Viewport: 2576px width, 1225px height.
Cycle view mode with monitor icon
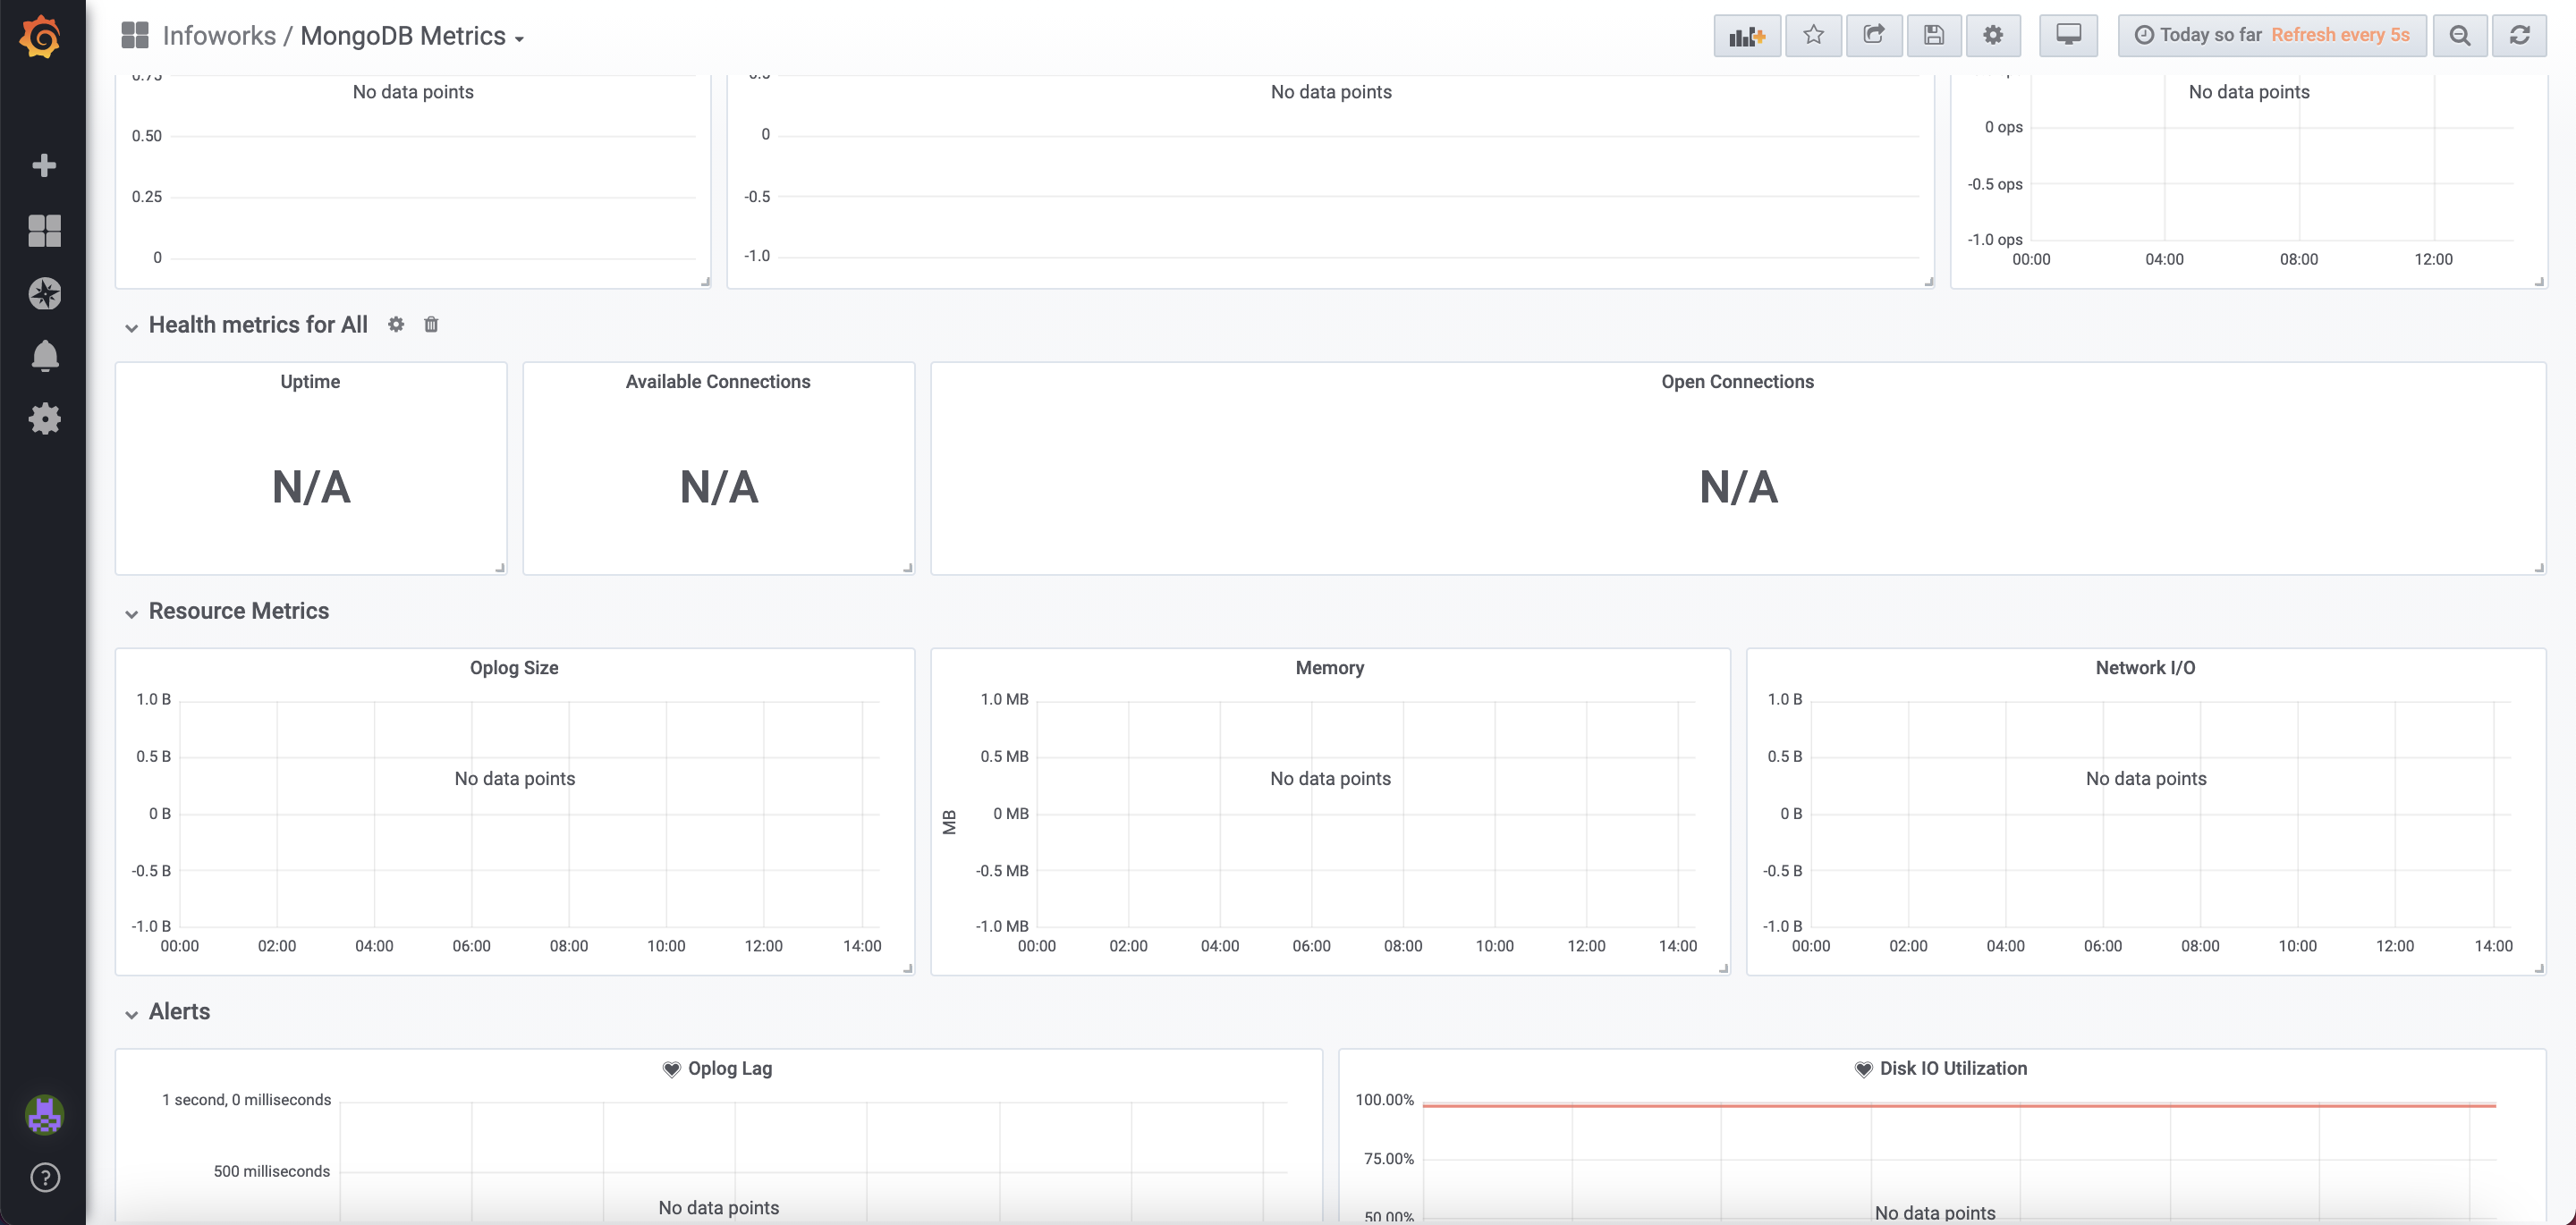pos(2068,36)
